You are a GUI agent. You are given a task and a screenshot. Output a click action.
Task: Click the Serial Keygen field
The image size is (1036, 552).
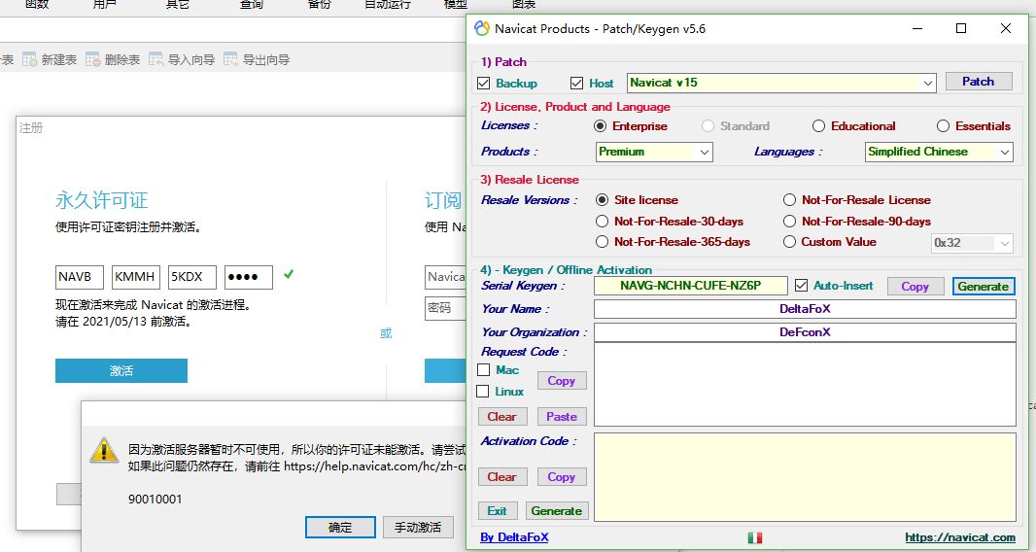pyautogui.click(x=691, y=286)
